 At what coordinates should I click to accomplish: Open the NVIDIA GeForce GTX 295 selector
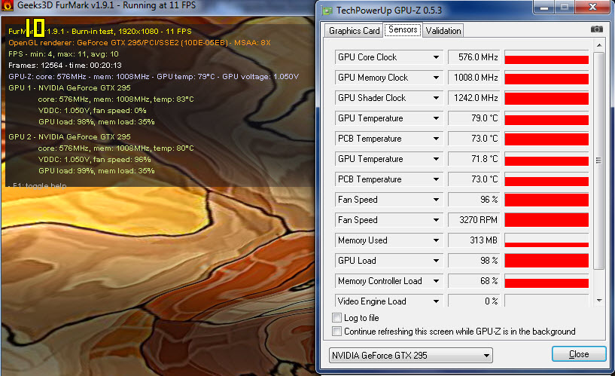click(x=411, y=356)
